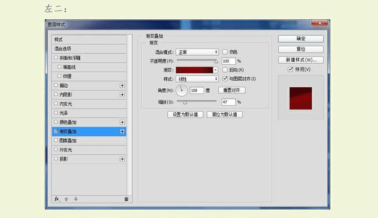This screenshot has width=378, height=218.
Task: Click the dark red gradient swatch
Action: point(195,70)
